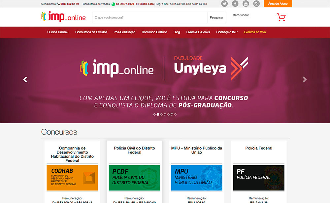Click the IMP Online logo in header
Image resolution: width=330 pixels, height=203 pixels.
(x=63, y=16)
